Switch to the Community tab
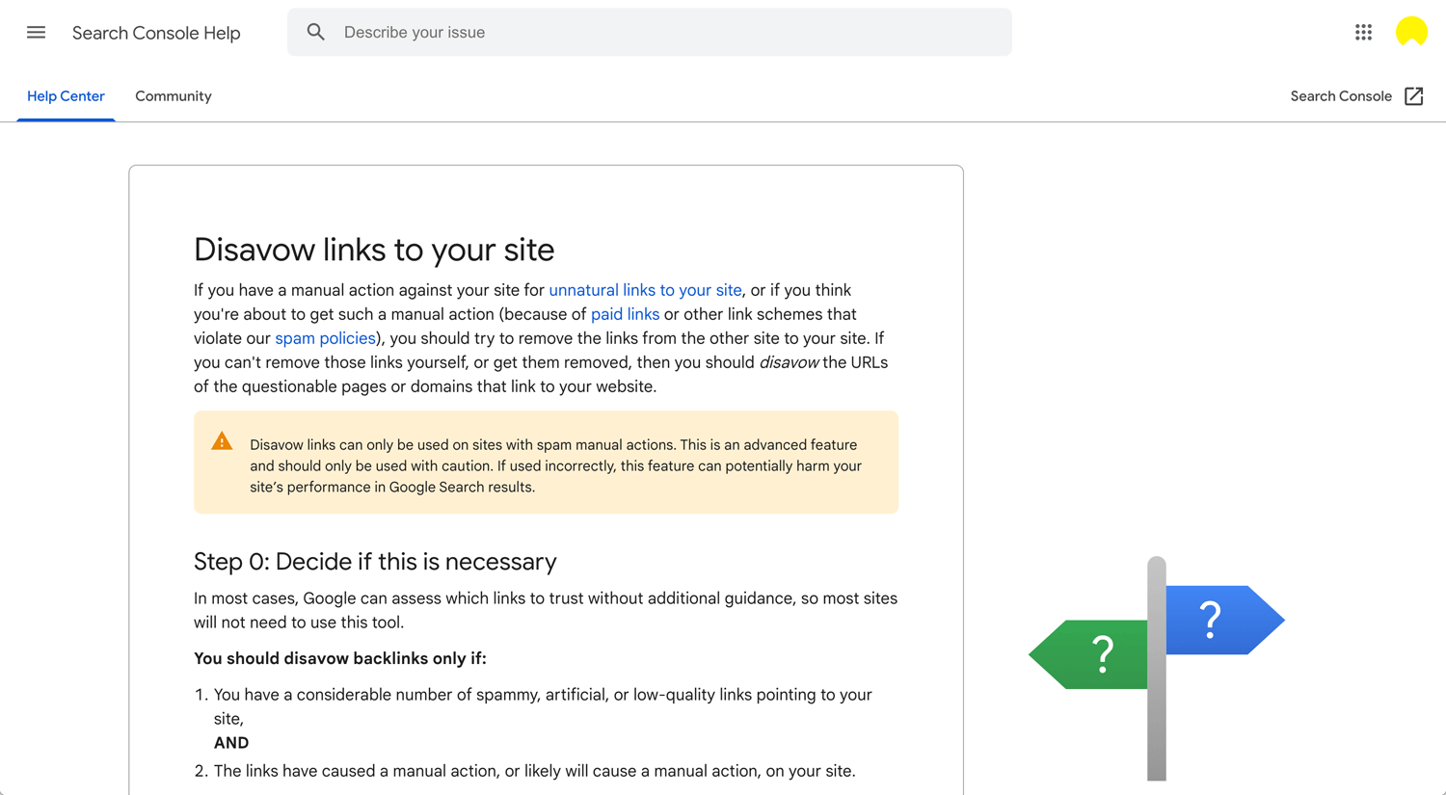The image size is (1446, 795). 174,96
